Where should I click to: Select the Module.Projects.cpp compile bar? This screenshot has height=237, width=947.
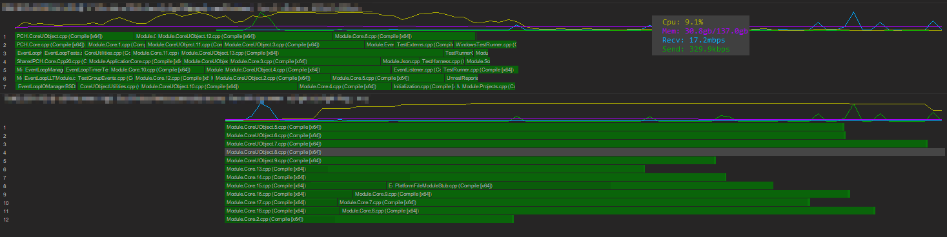tap(487, 86)
